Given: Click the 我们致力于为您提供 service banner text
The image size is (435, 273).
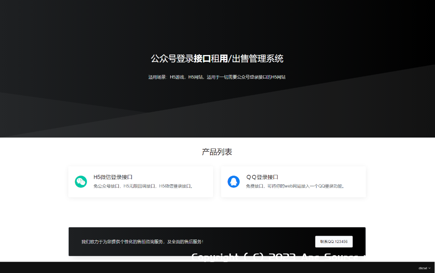Looking at the screenshot, I should tap(142, 242).
